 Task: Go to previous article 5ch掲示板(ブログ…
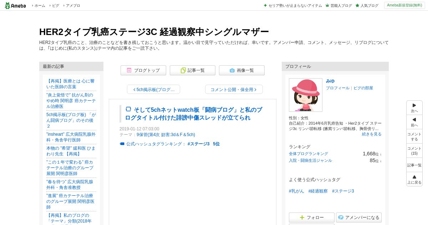tap(154, 89)
